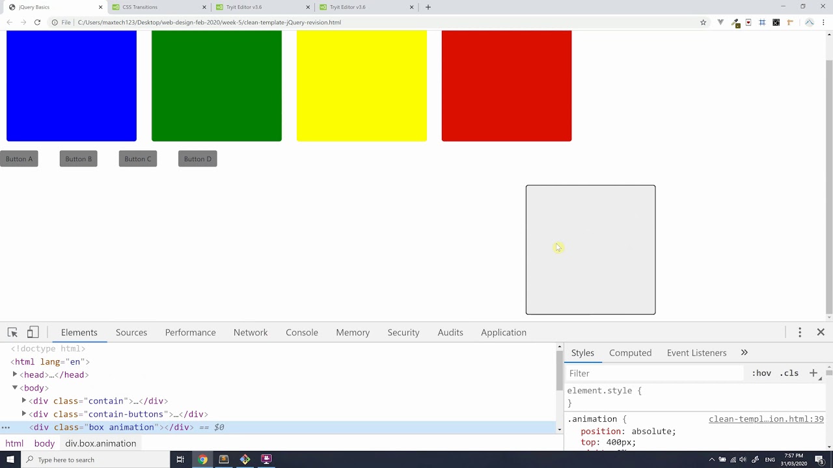This screenshot has height=468, width=833.
Task: Switch to the Console tab
Action: tap(302, 332)
